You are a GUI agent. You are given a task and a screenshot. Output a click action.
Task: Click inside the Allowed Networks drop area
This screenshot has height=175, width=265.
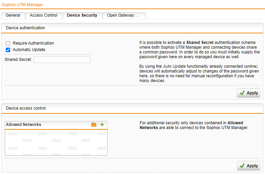click(x=56, y=143)
